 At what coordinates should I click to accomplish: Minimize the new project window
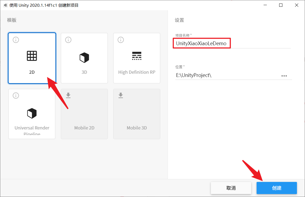coord(265,5)
